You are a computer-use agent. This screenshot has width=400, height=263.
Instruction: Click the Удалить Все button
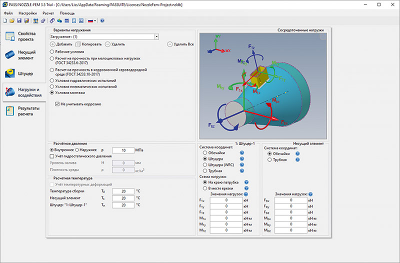(180, 44)
